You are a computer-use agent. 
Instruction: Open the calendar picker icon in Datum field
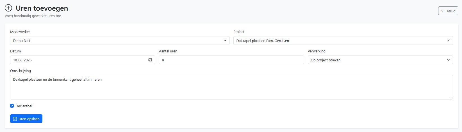150,60
